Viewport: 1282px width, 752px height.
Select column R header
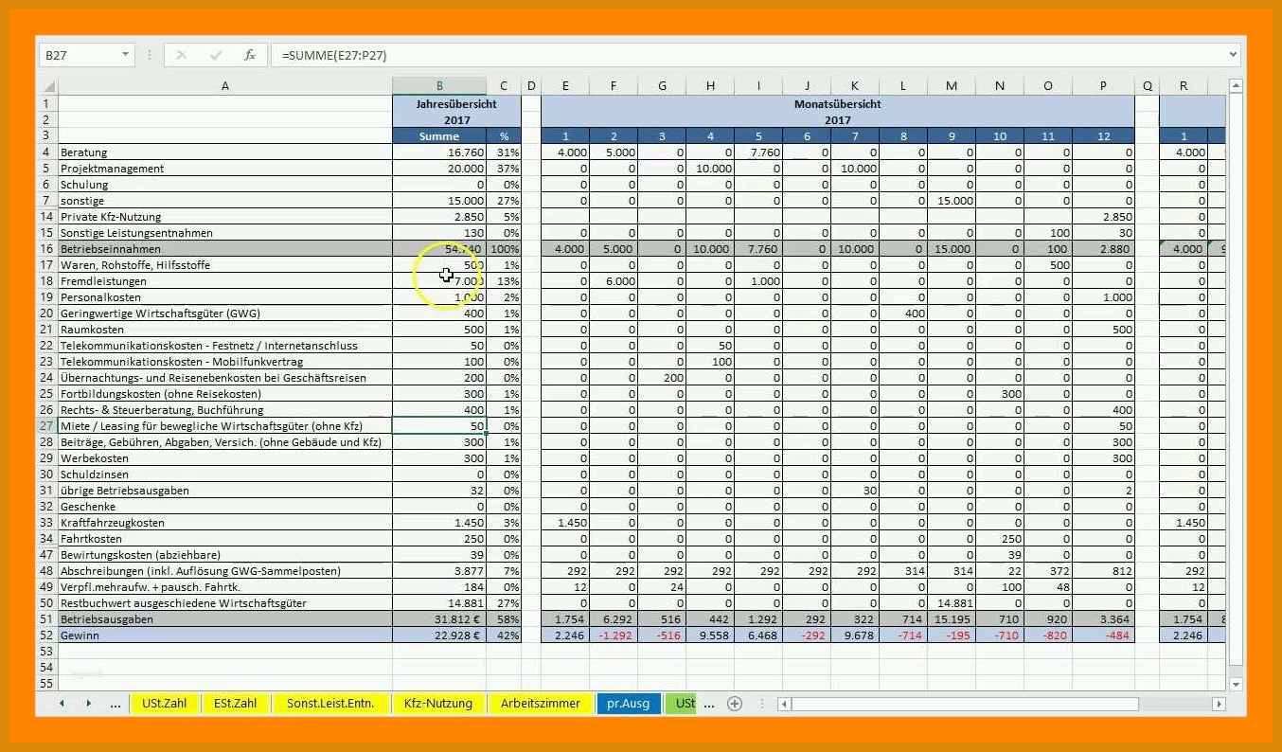[1184, 86]
